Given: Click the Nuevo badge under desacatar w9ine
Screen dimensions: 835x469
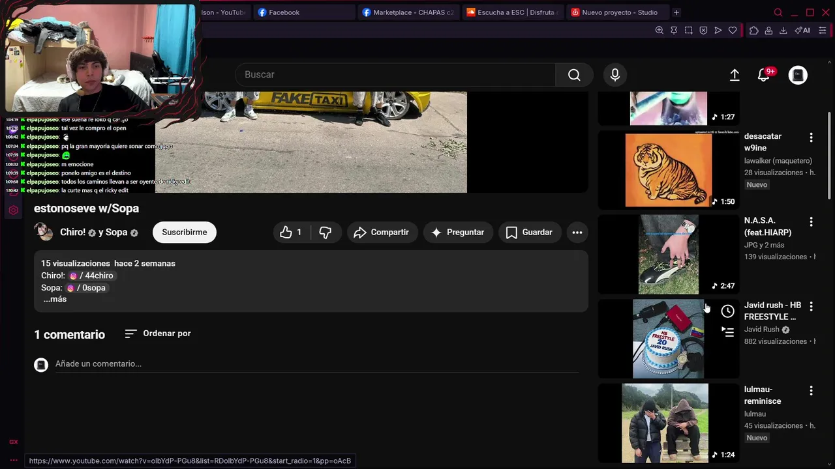Looking at the screenshot, I should click(757, 185).
